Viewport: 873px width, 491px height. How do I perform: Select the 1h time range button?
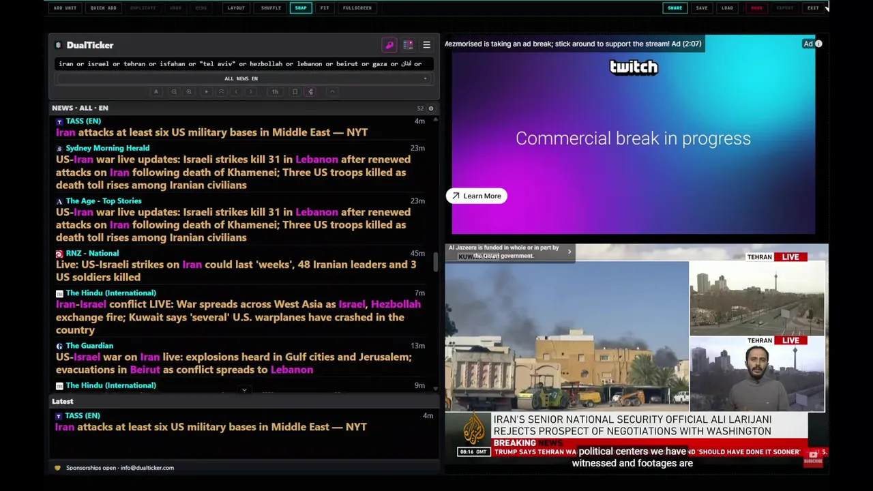coord(275,91)
